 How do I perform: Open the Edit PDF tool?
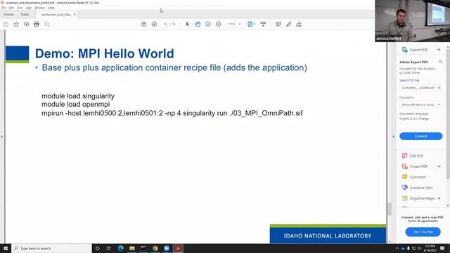coord(416,156)
